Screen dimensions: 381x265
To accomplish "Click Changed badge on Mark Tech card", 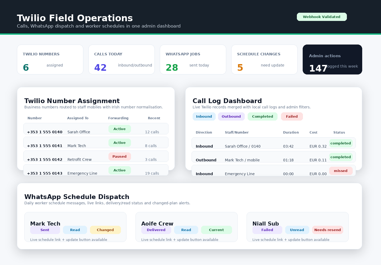I will pyautogui.click(x=105, y=230).
